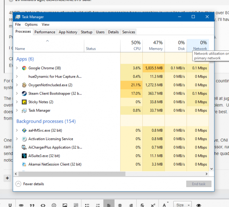
Task: Toggle underline in the editor toolbar
Action: 10,205
